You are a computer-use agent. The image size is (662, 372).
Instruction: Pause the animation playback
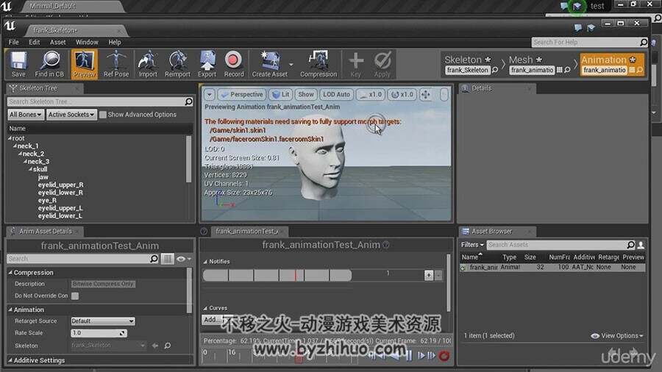[x=409, y=356]
